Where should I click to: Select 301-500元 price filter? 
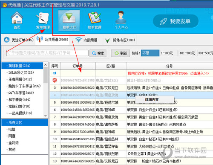[x=205, y=53]
